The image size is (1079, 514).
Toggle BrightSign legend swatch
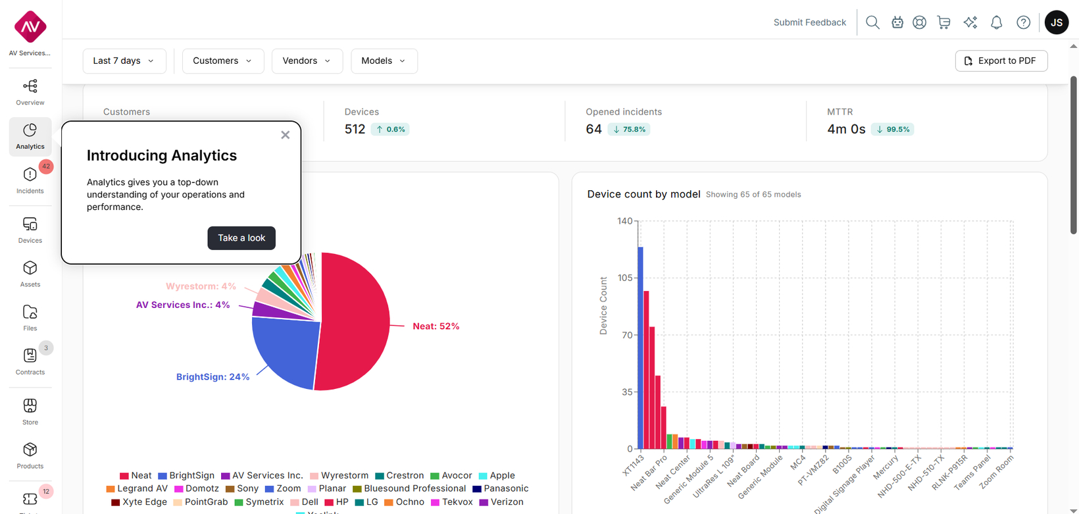[x=163, y=476]
